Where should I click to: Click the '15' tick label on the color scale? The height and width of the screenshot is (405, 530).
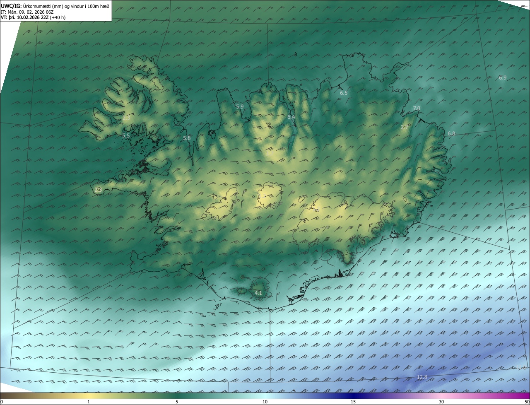tap(353, 402)
